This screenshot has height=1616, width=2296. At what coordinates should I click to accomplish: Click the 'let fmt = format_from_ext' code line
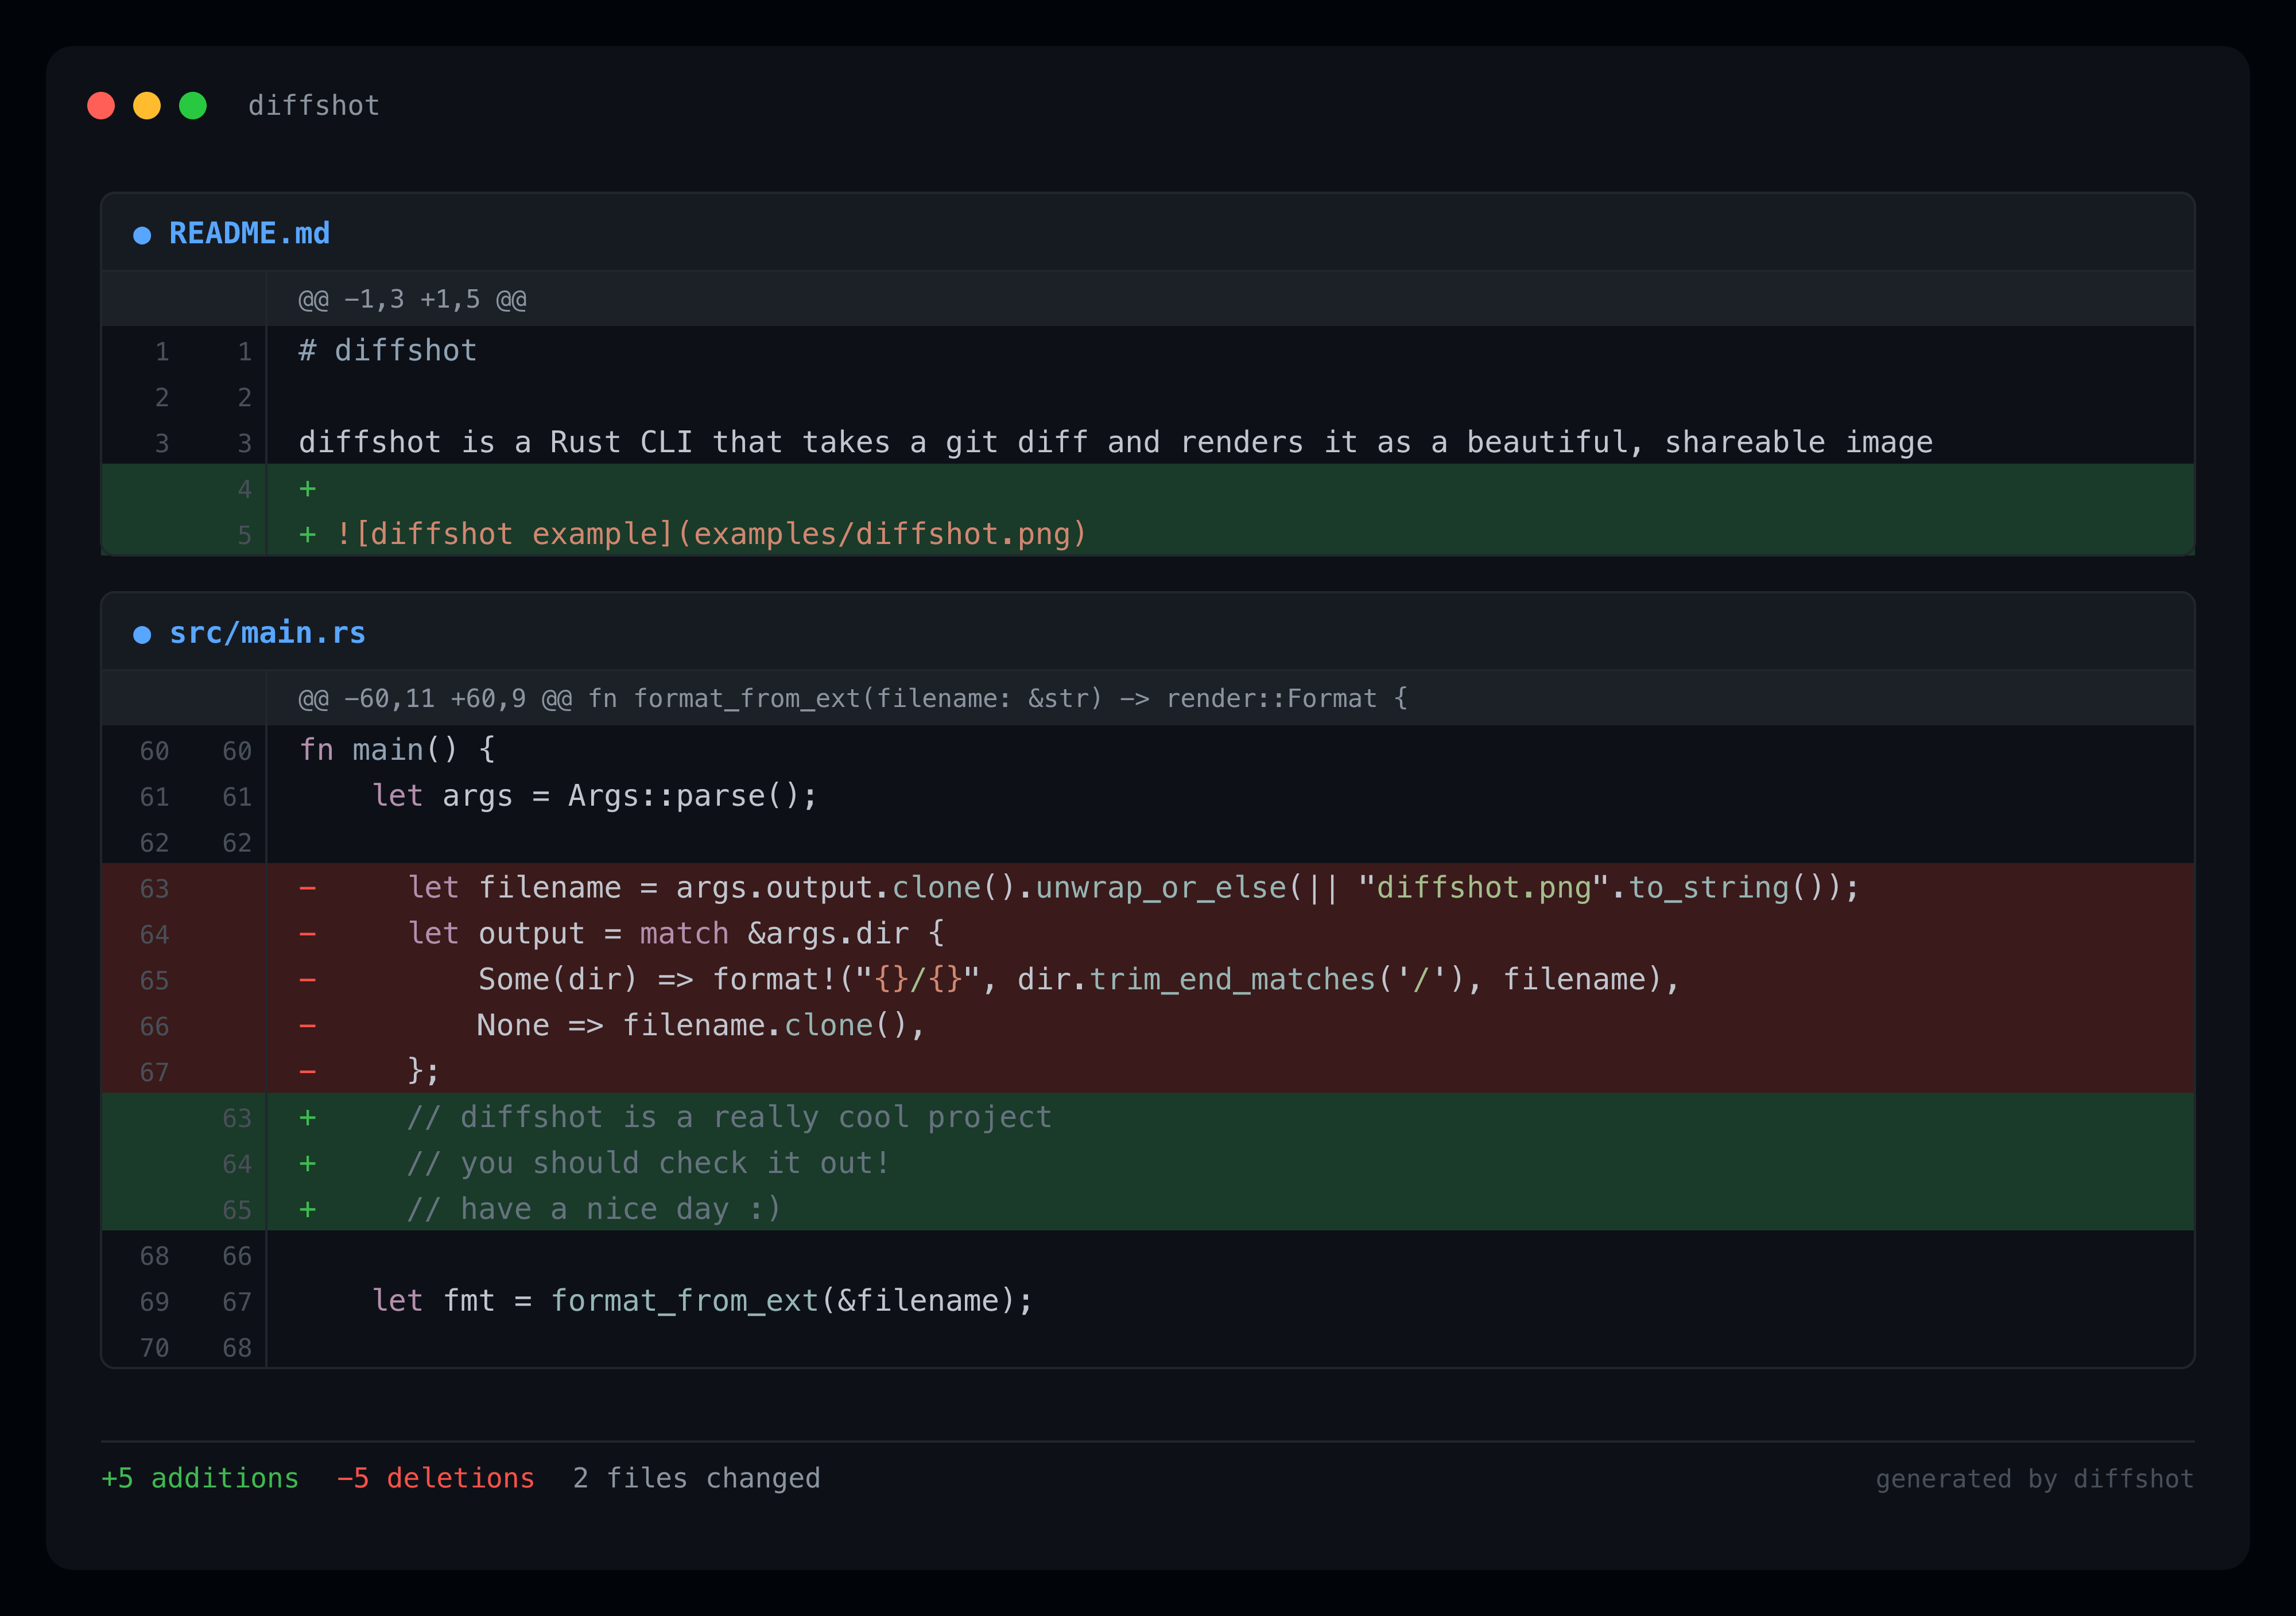[x=702, y=1301]
